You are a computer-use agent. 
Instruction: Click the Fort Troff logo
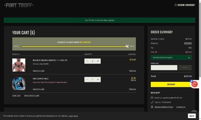point(19,5)
